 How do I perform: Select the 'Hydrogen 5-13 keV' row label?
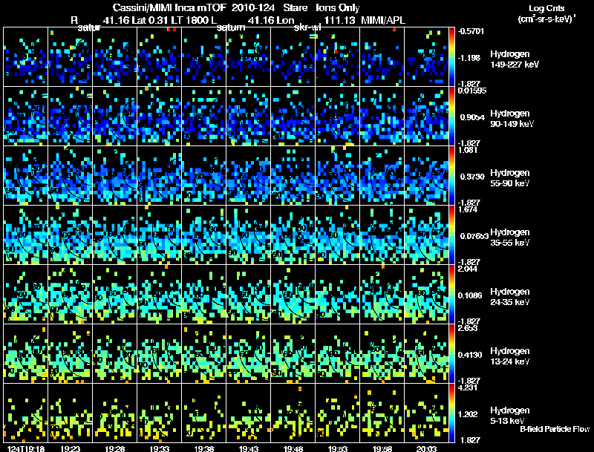[510, 416]
